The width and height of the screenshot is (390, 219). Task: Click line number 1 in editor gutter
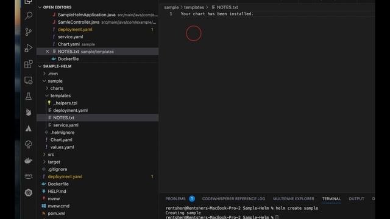pos(171,14)
